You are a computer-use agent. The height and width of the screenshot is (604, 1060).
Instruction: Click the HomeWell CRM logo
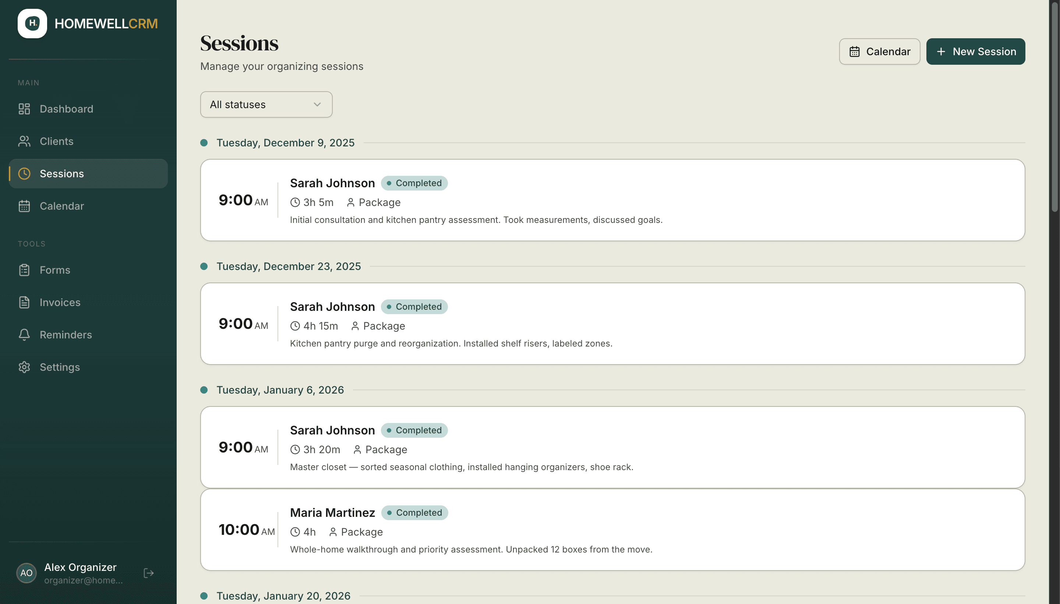32,23
